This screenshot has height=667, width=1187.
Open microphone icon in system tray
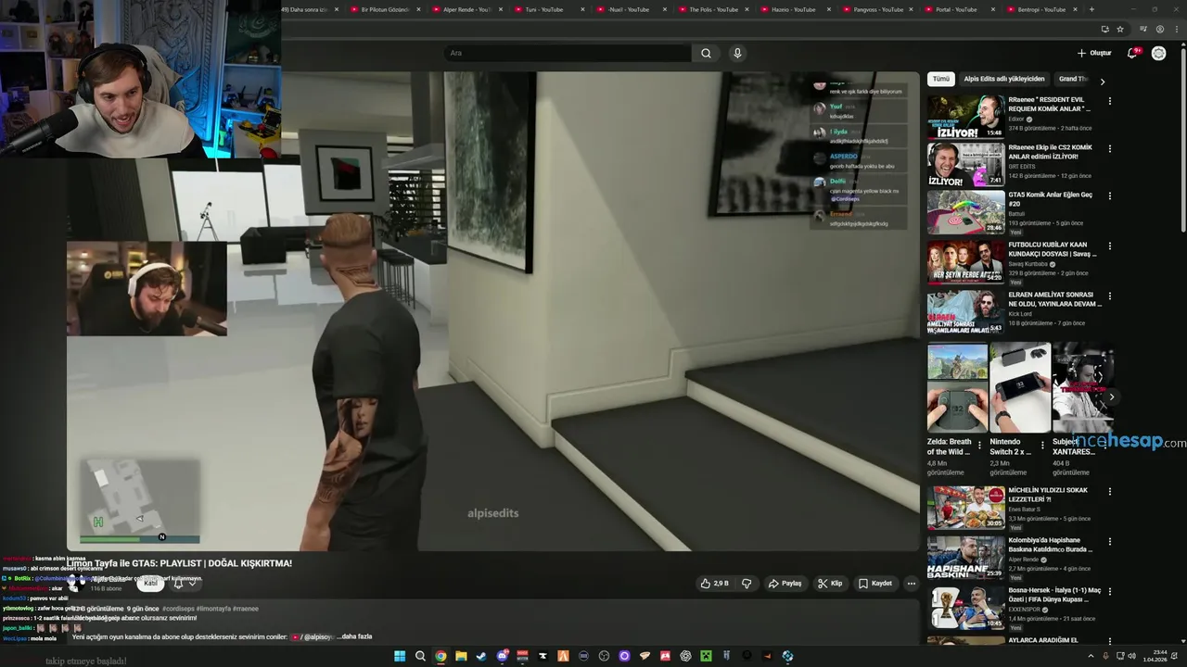(1104, 656)
